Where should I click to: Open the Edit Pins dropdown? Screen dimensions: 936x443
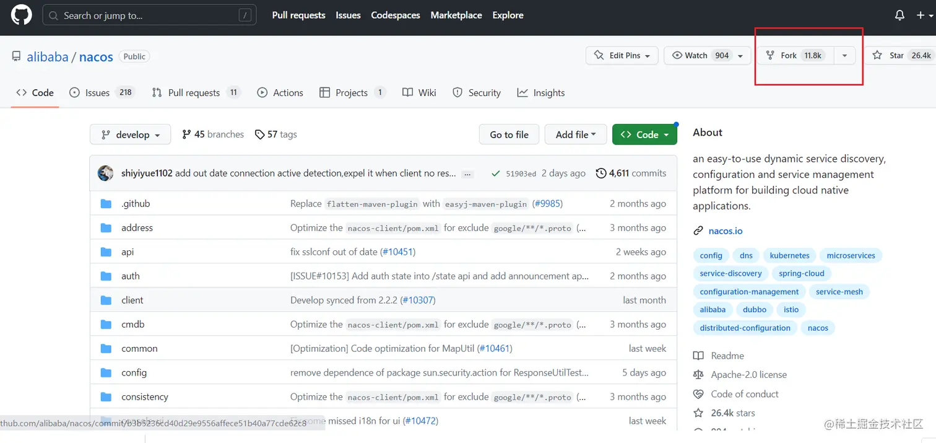[622, 55]
